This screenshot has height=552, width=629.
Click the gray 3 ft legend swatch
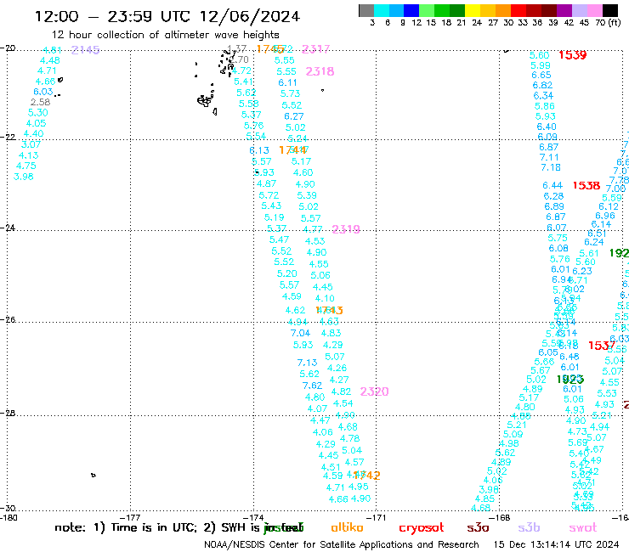366,10
